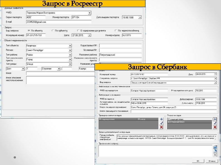This screenshot has width=221, height=165.
Task: Delete row in Проверка наличия вкладов (red X)
Action: click(x=161, y=127)
